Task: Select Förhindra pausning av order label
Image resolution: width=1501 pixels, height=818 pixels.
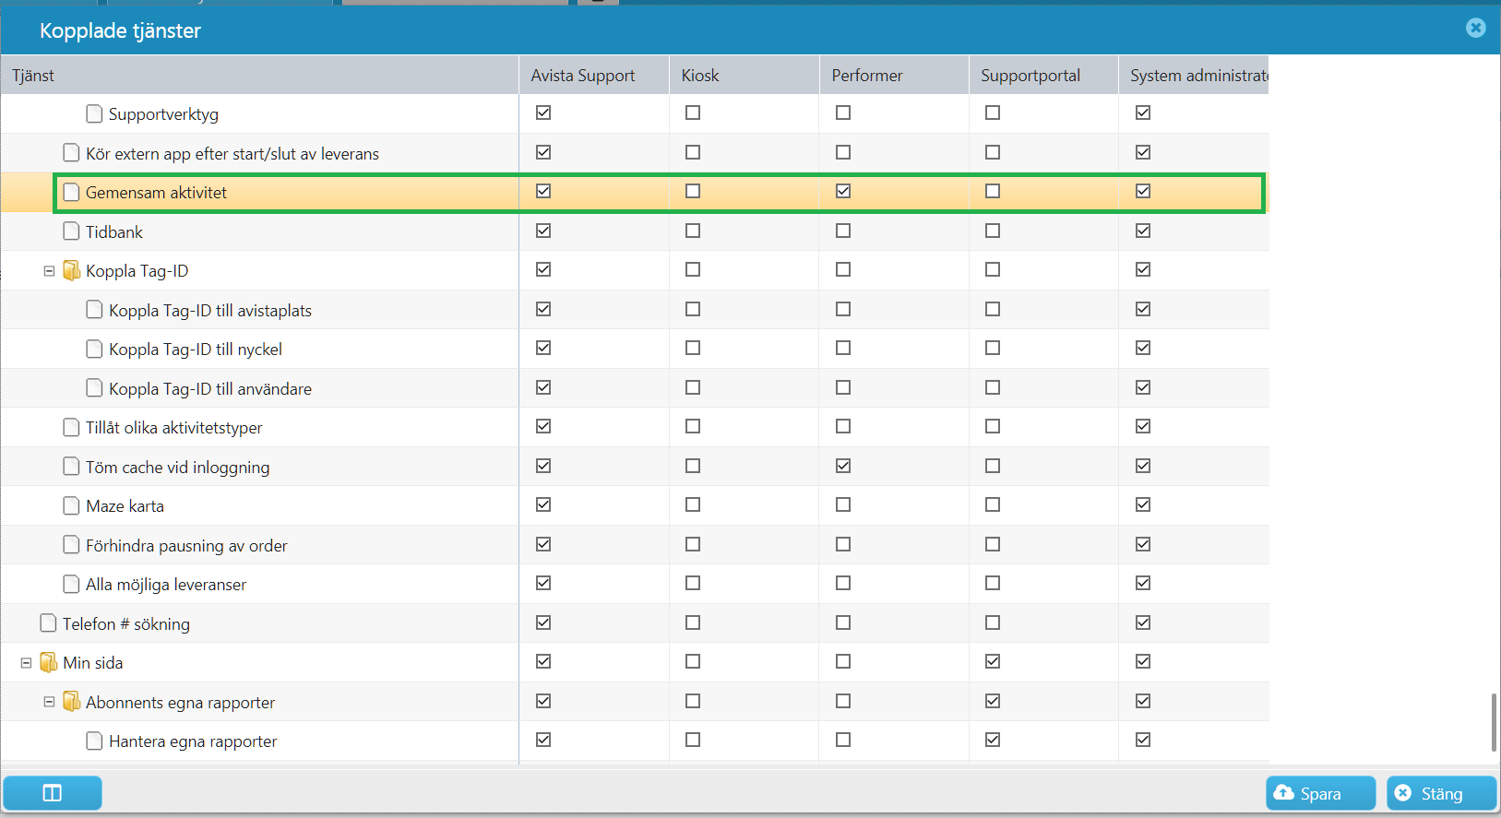Action: (186, 546)
